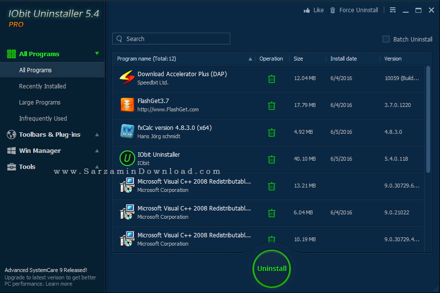Click the 40.10 MB size cell
Viewport: 440px width, 293px height.
tap(305, 159)
